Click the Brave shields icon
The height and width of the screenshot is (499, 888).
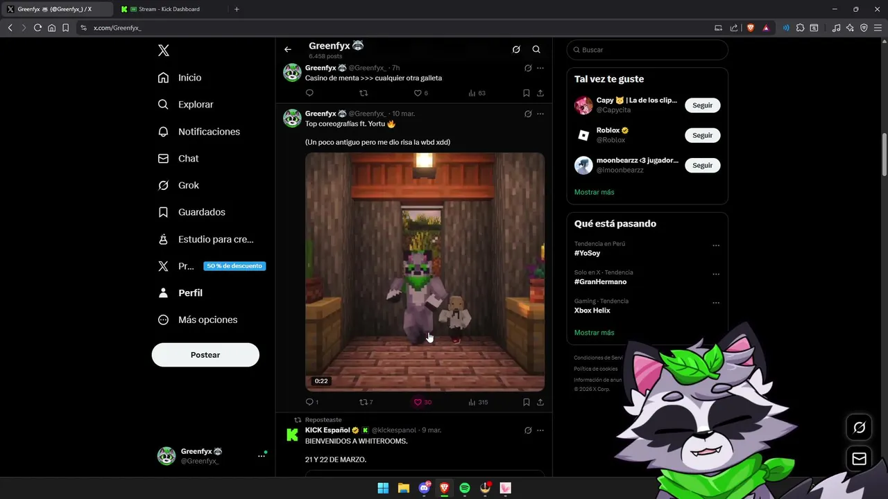pyautogui.click(x=750, y=28)
